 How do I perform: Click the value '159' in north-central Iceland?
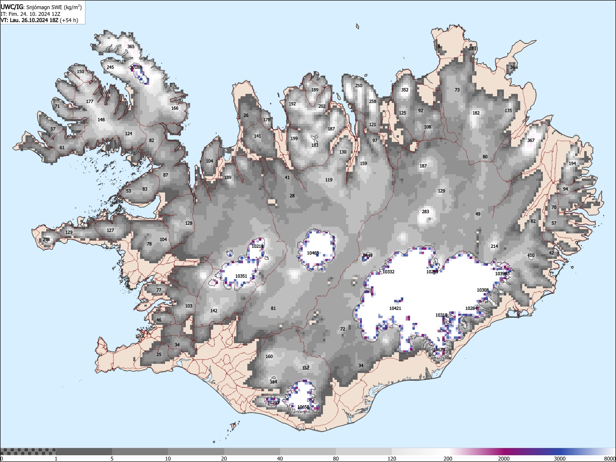(x=363, y=164)
